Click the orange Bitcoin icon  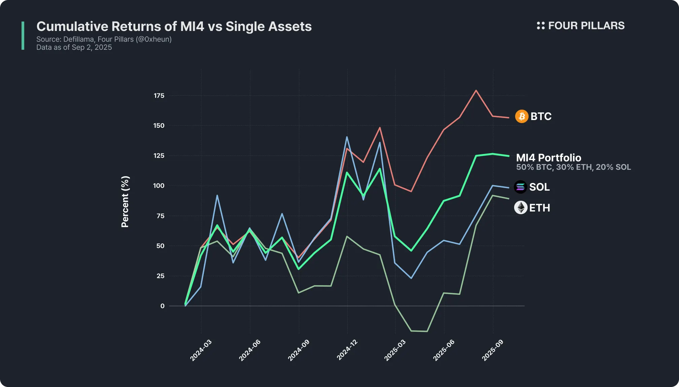tap(522, 116)
